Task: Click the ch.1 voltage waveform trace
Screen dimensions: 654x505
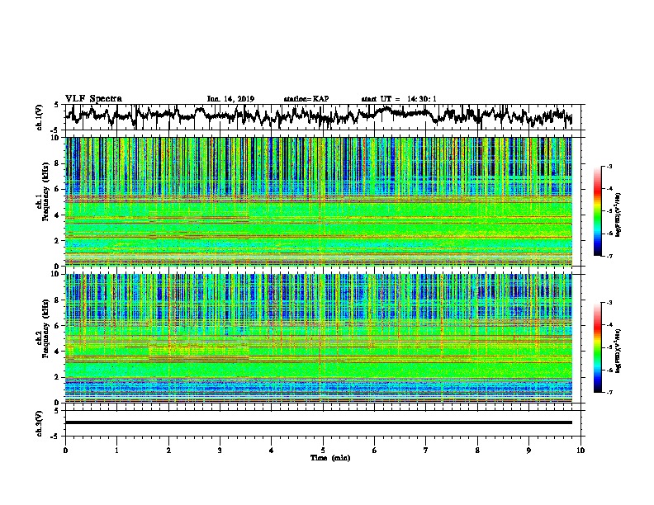Action: 318,116
